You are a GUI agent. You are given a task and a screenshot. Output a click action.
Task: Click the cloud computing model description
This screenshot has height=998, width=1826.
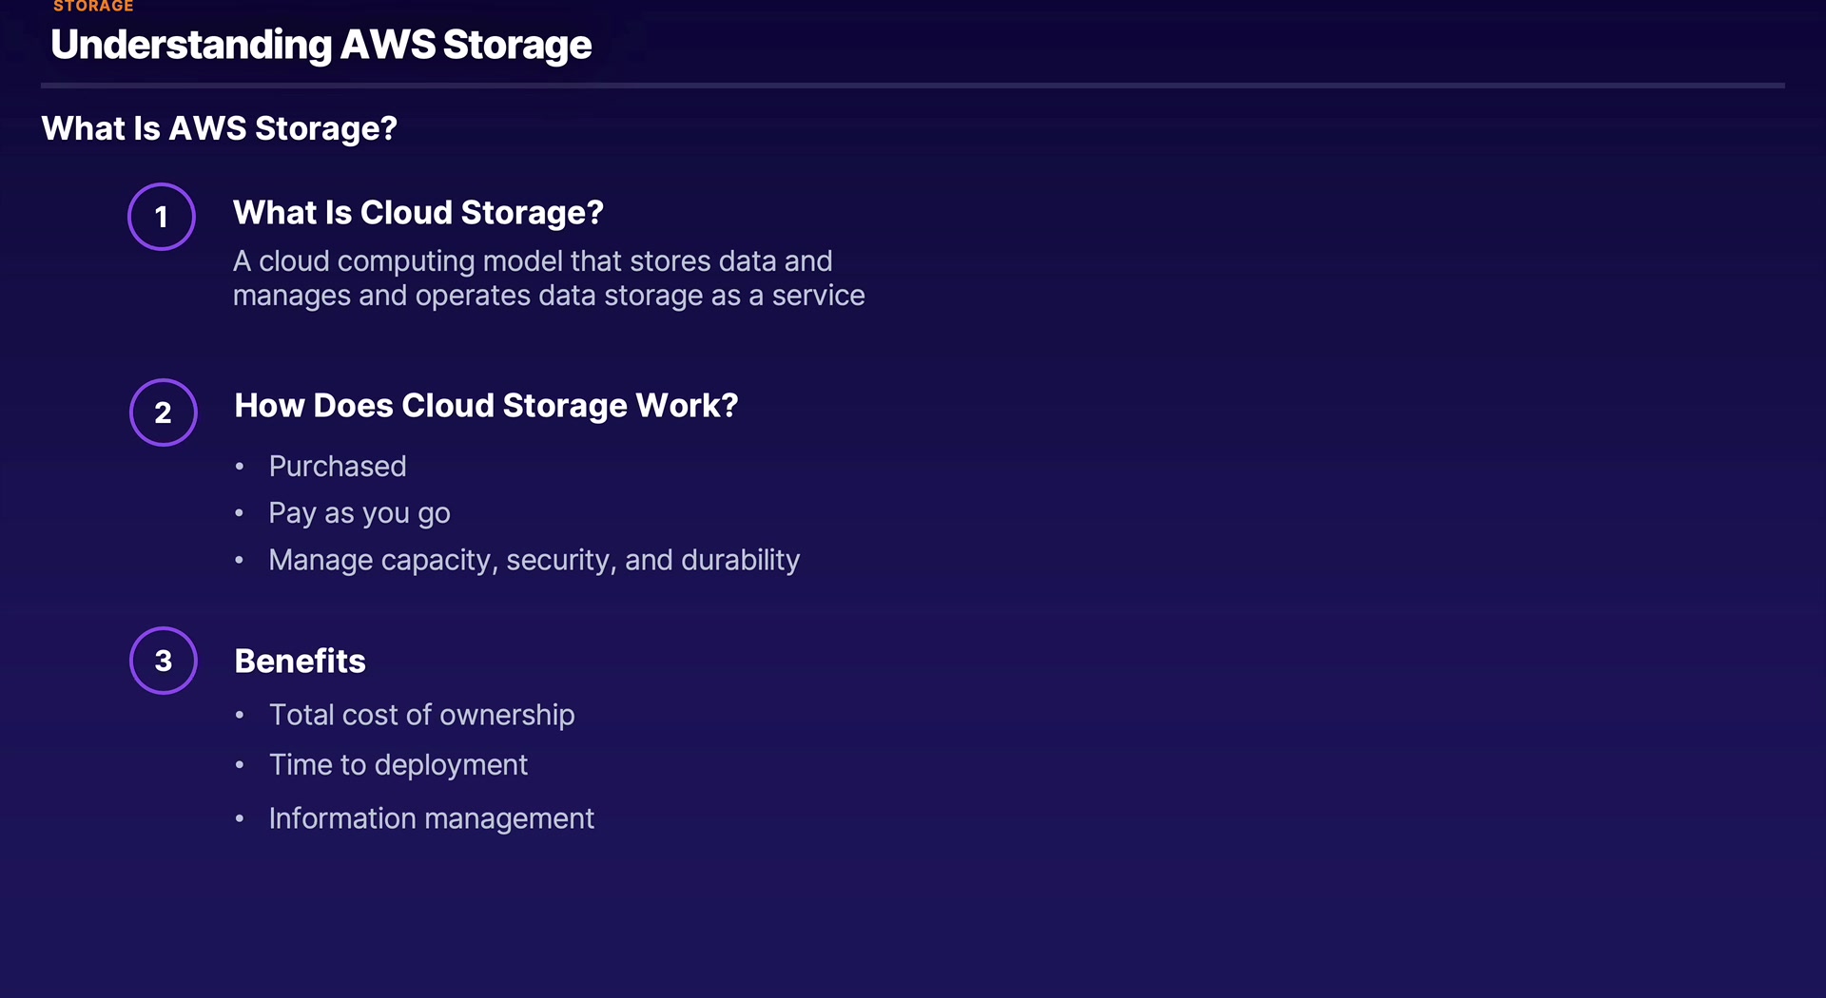click(548, 278)
